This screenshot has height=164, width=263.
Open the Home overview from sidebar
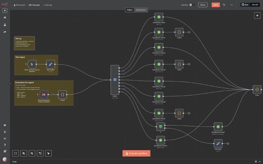point(5,18)
